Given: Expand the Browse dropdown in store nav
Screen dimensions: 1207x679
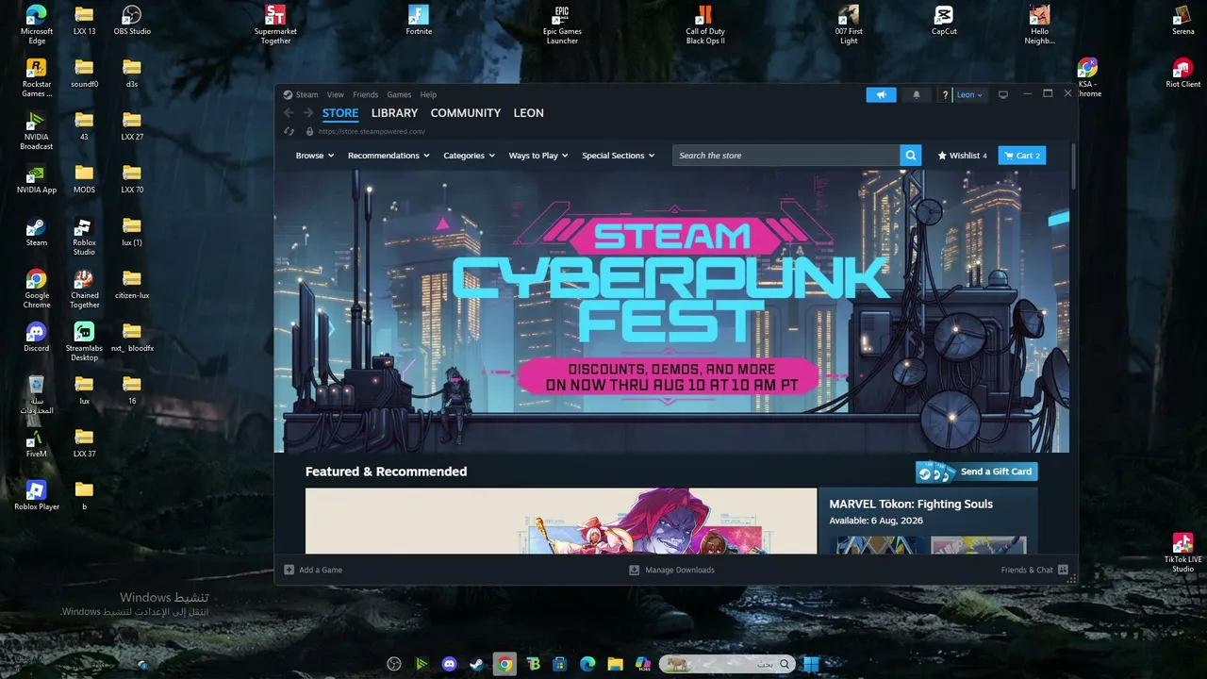Looking at the screenshot, I should pos(315,156).
